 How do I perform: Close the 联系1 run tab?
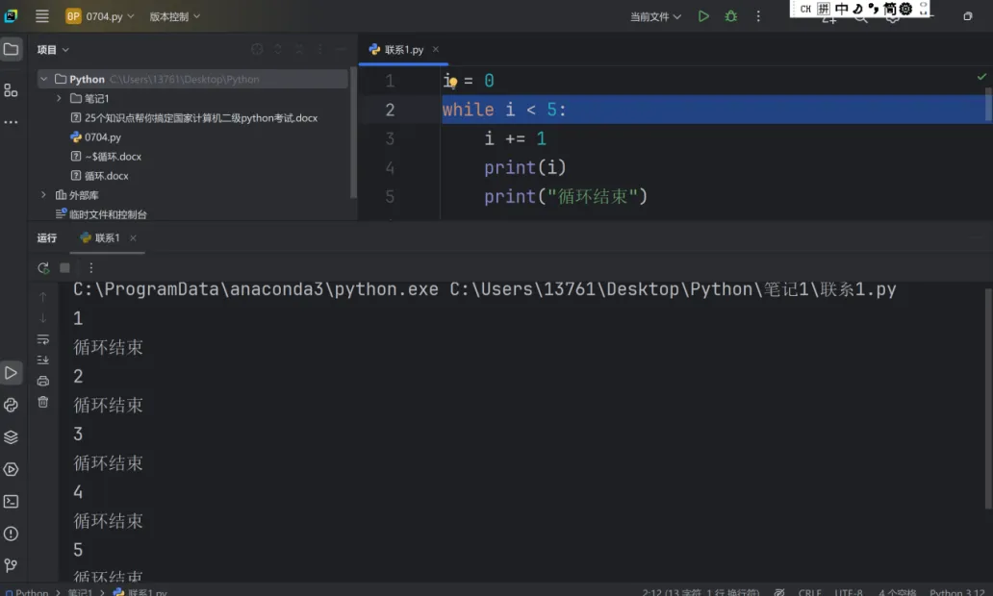point(133,237)
